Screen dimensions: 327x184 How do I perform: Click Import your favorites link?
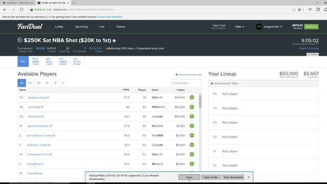tap(110, 17)
